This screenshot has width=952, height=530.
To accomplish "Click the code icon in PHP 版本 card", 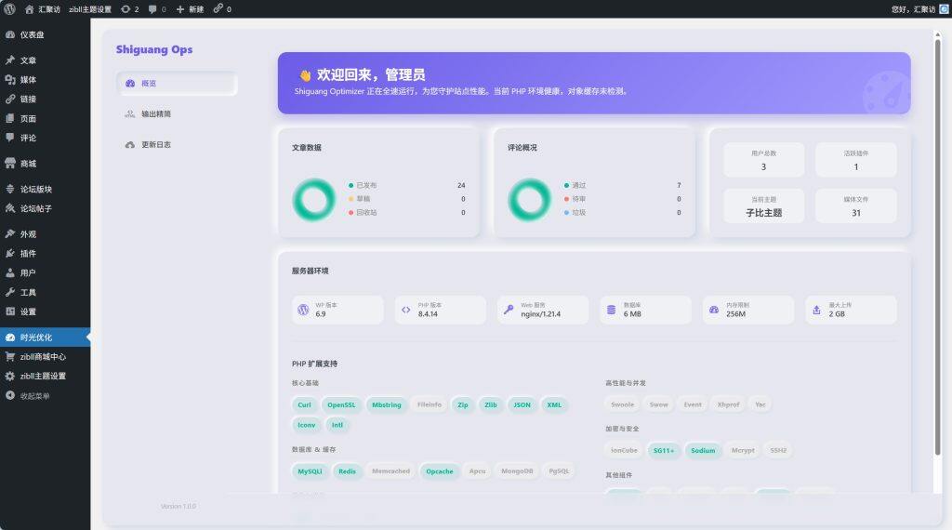I will pos(405,310).
